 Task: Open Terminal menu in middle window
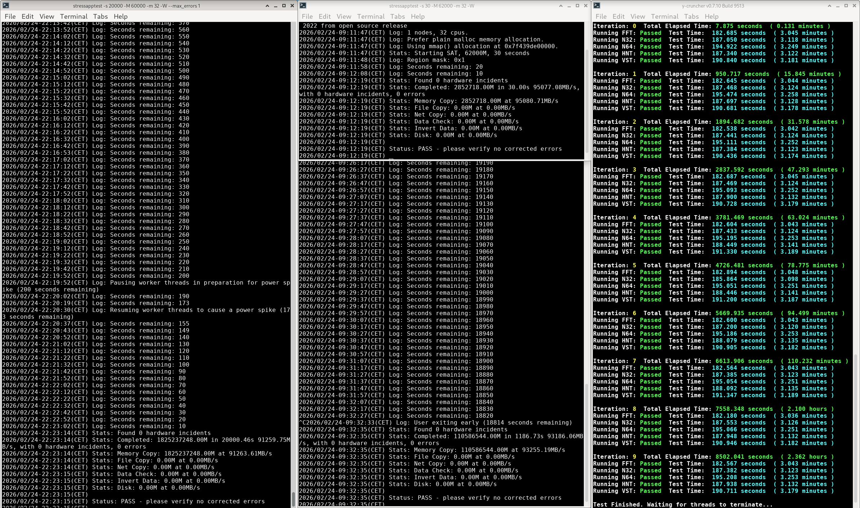pos(371,17)
